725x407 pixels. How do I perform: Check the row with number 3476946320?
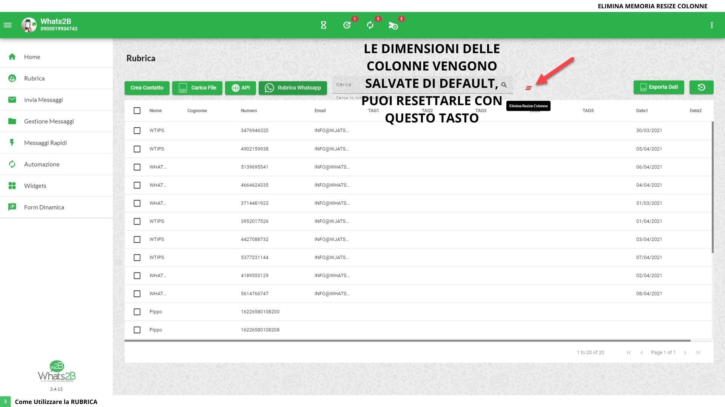tap(137, 130)
